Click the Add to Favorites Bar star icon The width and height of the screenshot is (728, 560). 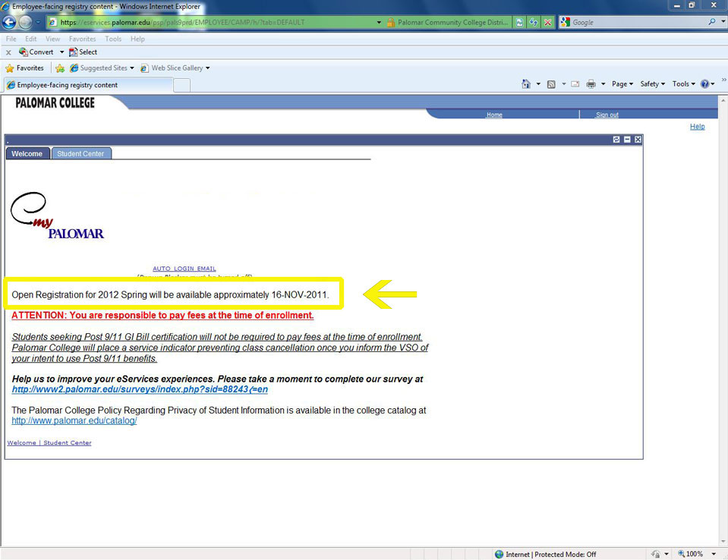click(x=60, y=68)
